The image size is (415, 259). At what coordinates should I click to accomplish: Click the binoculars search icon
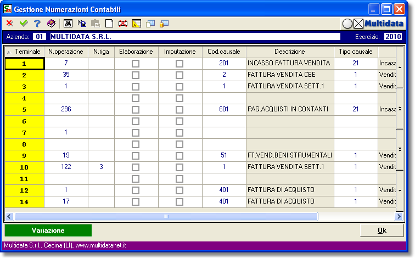click(68, 24)
